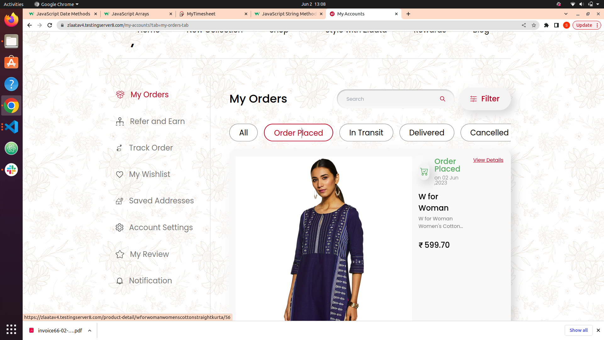Click the Saved Addresses house icon
This screenshot has width=604, height=340.
[119, 201]
